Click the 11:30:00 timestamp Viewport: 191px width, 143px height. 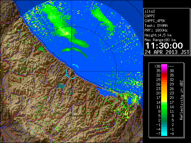pos(164,46)
